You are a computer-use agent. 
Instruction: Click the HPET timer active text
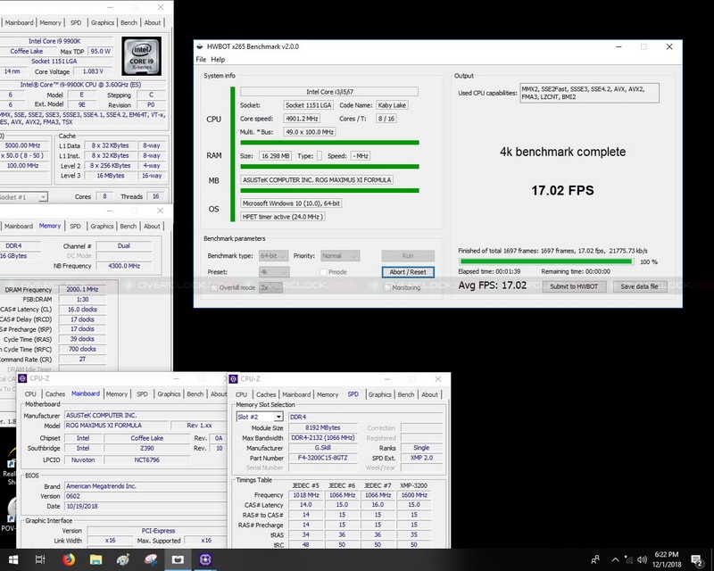point(282,217)
